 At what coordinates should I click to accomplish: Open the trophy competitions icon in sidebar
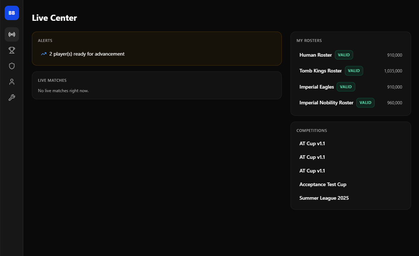(11, 50)
